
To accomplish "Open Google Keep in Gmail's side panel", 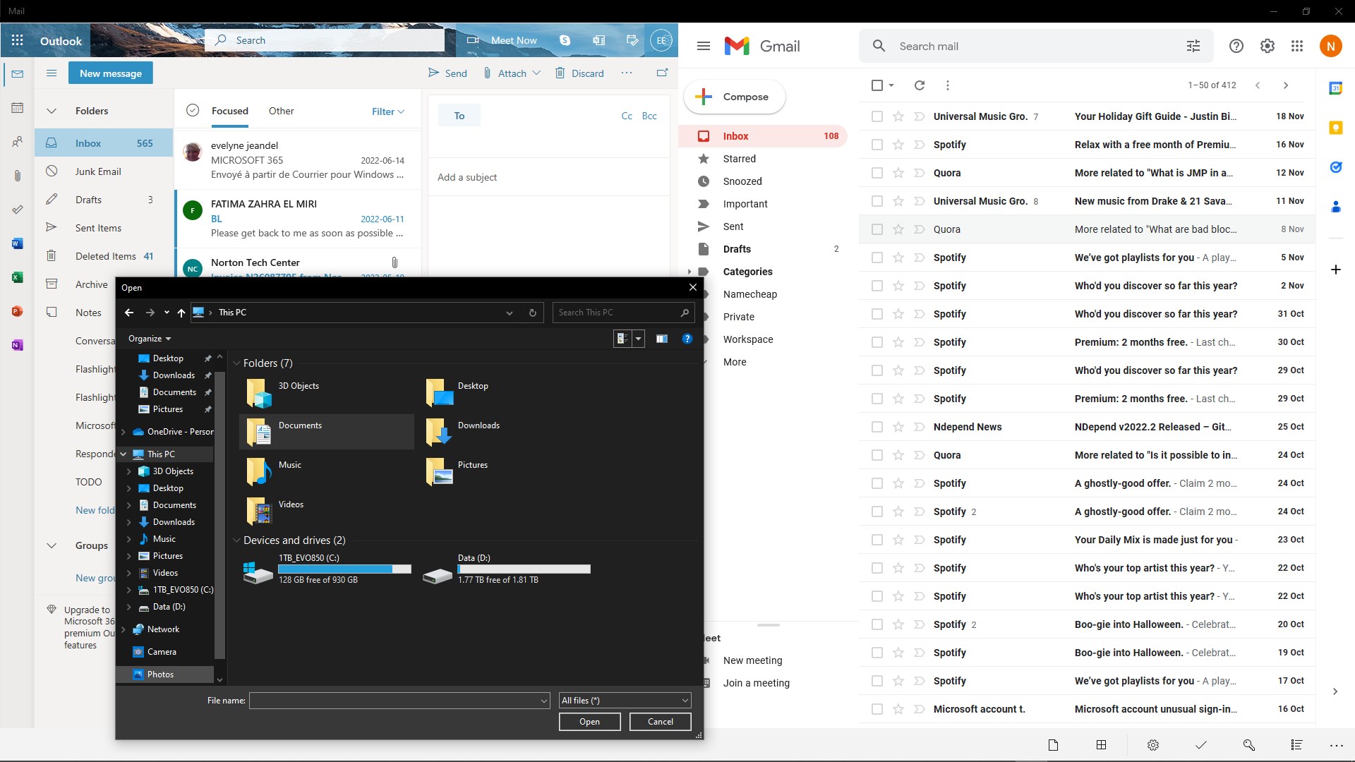I will [1336, 127].
